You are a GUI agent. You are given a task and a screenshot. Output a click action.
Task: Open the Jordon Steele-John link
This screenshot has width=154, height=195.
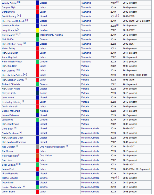(x=12, y=187)
